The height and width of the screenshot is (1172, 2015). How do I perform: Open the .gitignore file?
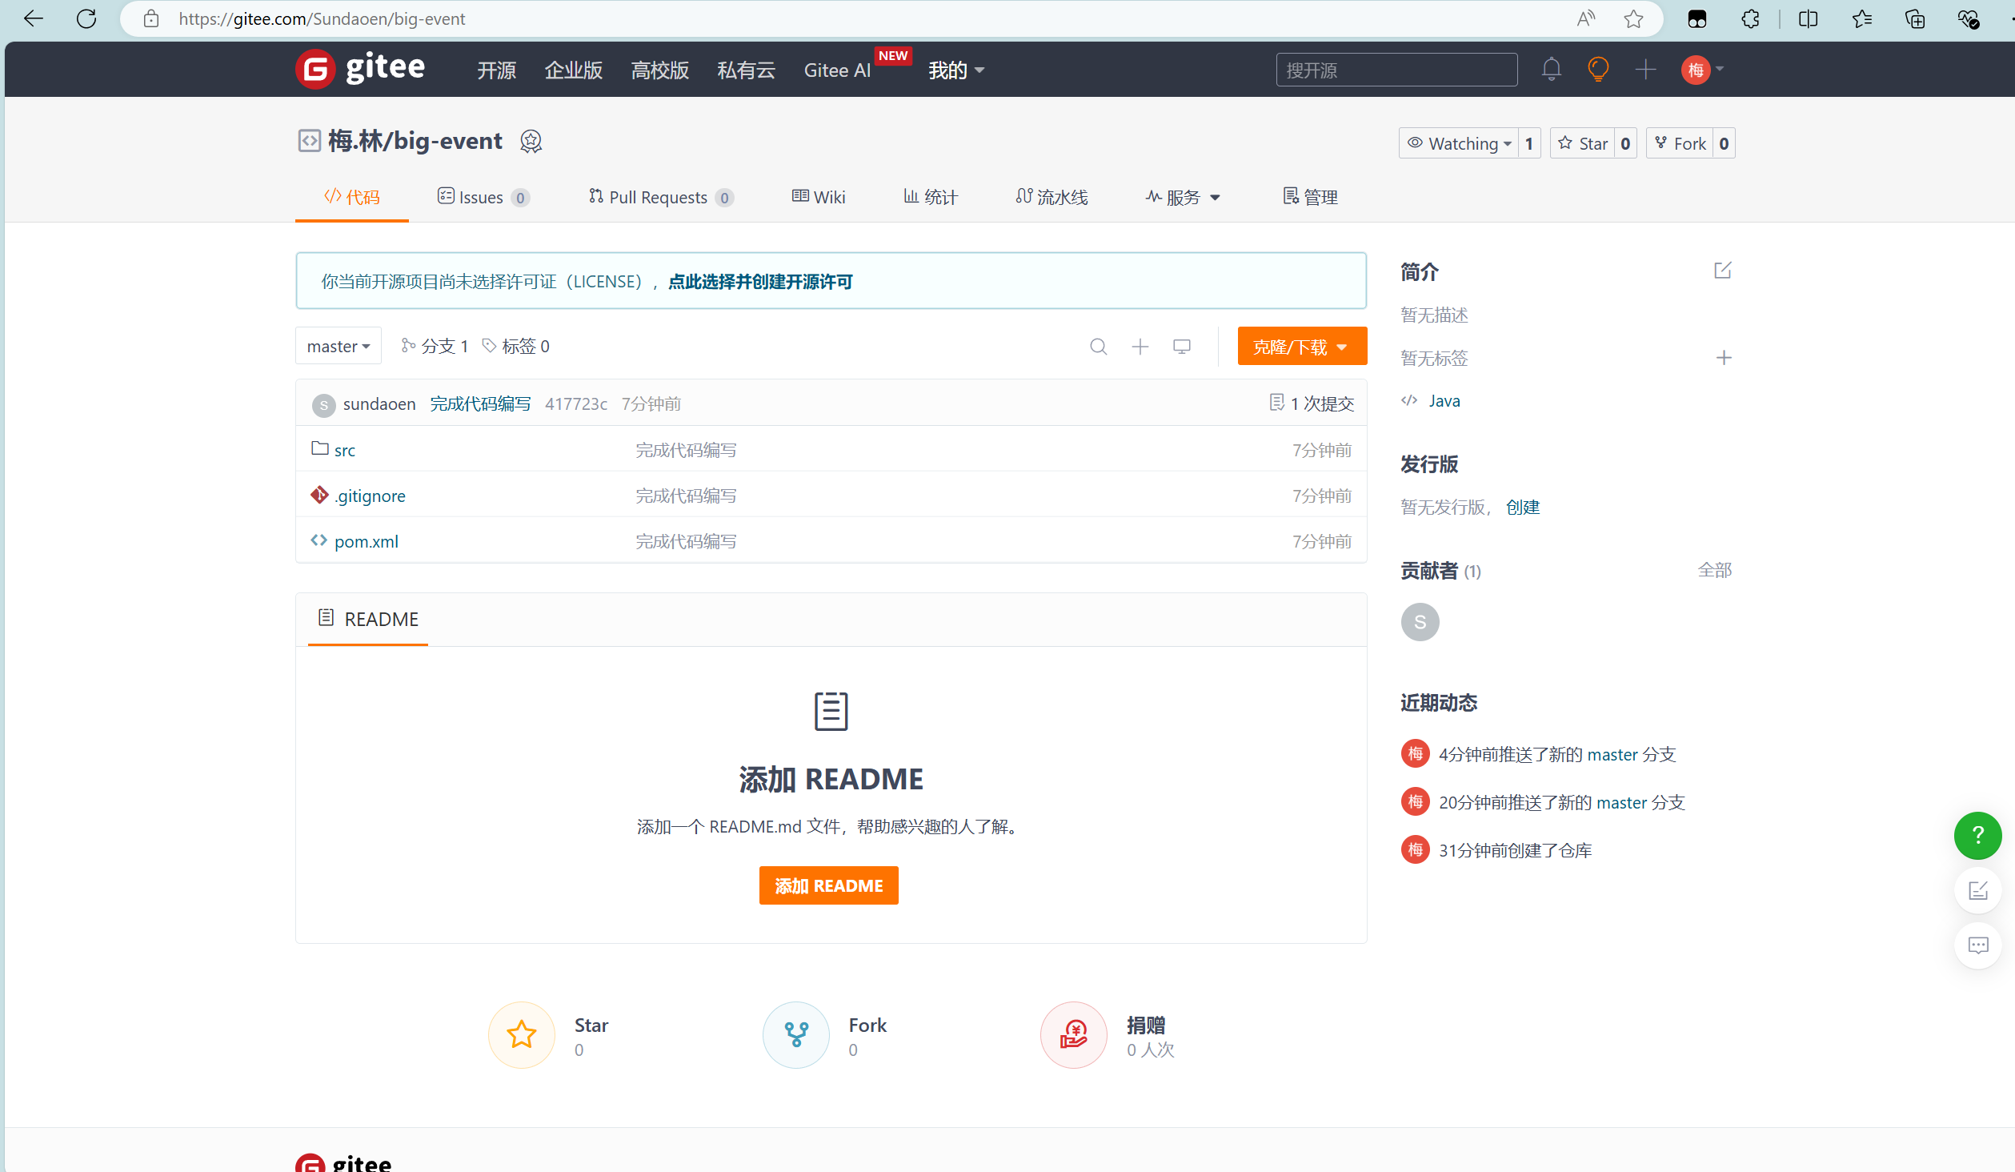(371, 496)
